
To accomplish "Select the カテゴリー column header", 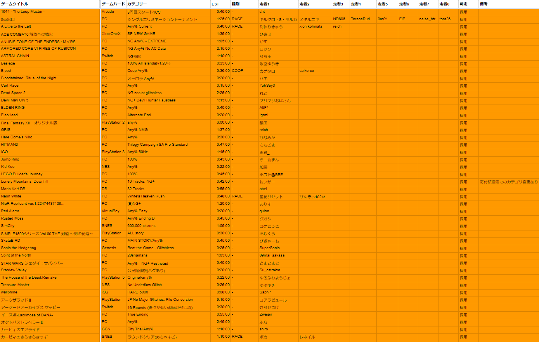I will click(x=168, y=4).
